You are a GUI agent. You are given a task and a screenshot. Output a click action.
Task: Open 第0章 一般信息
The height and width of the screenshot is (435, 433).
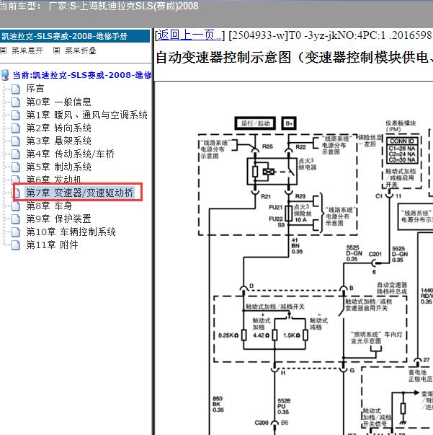tap(59, 102)
